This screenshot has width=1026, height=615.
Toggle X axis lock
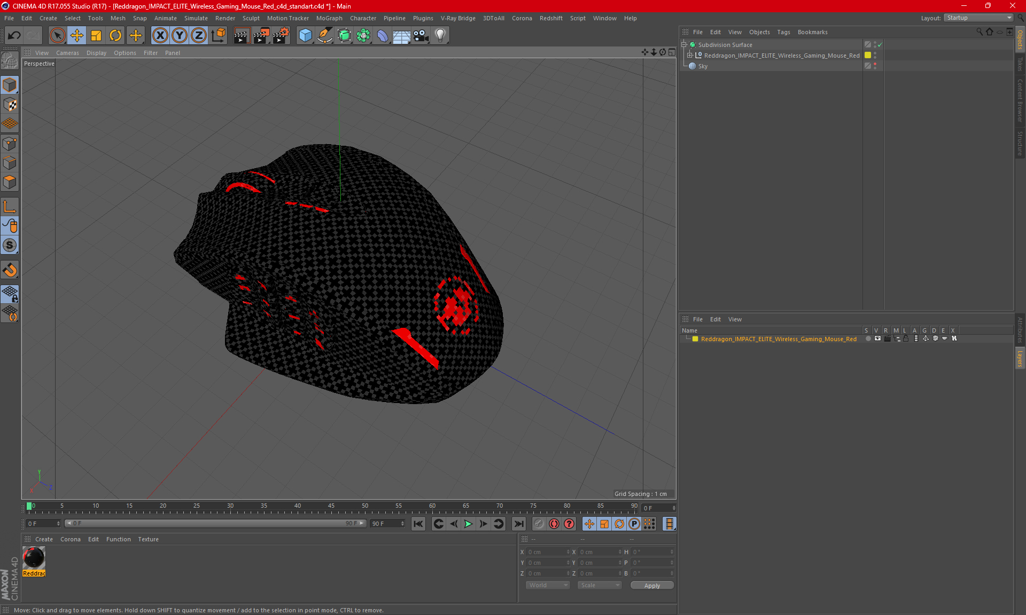(160, 35)
